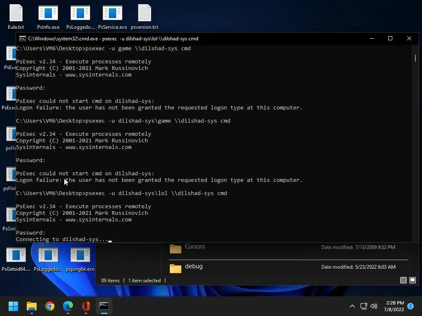The image size is (422, 316).
Task: Select the psping64.exe desktop icon
Action: (80, 259)
